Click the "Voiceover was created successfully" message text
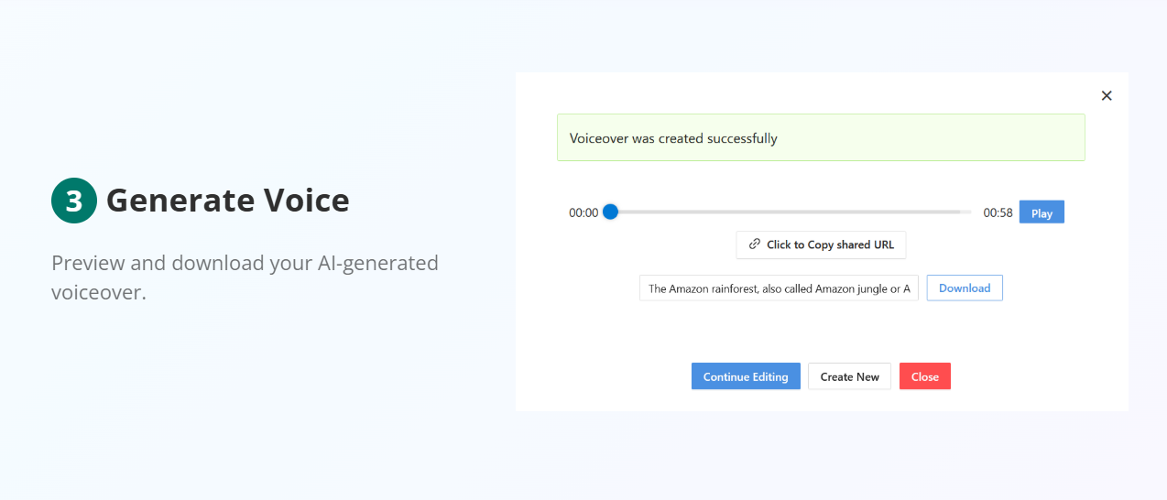The width and height of the screenshot is (1167, 500). 673,139
